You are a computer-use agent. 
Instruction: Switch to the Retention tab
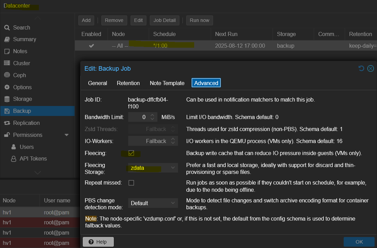128,83
